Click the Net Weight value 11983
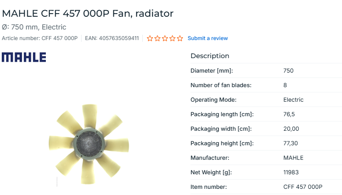 (291, 172)
